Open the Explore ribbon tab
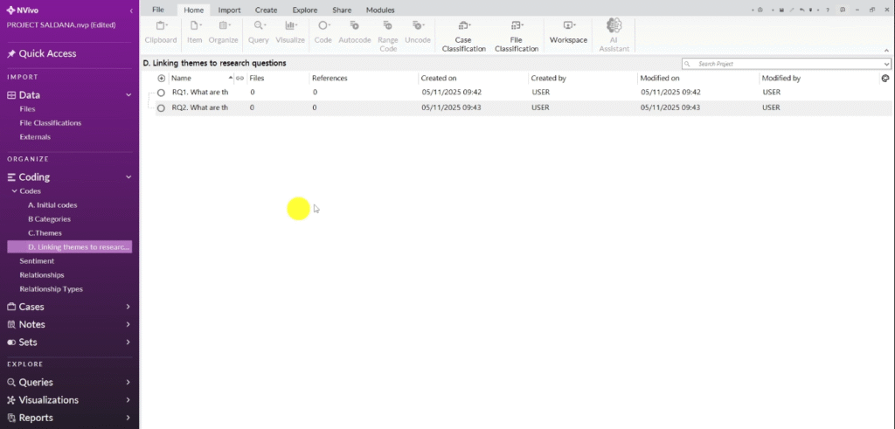Screen dimensions: 895x429 tap(304, 10)
